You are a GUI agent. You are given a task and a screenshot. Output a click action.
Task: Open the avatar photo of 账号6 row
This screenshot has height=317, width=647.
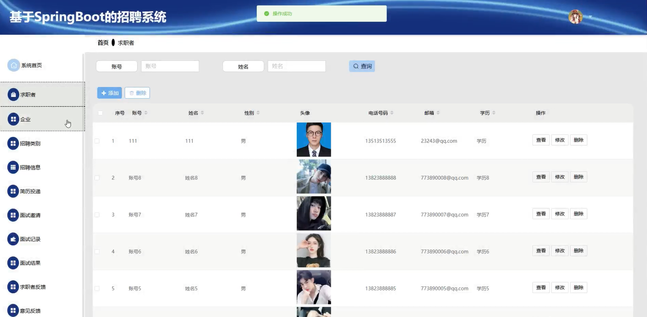(x=314, y=250)
